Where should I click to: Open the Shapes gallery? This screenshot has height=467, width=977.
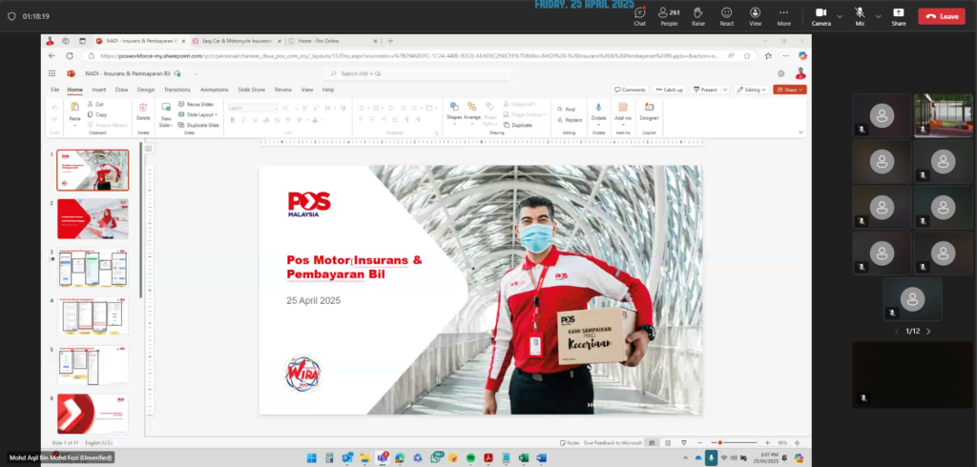[x=454, y=112]
